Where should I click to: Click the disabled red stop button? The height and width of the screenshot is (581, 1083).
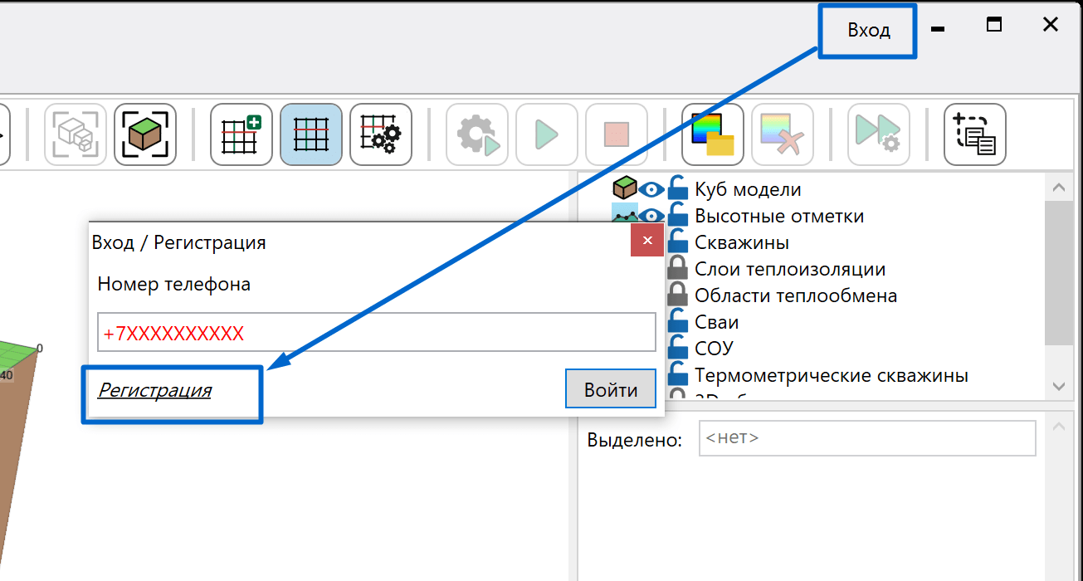617,134
